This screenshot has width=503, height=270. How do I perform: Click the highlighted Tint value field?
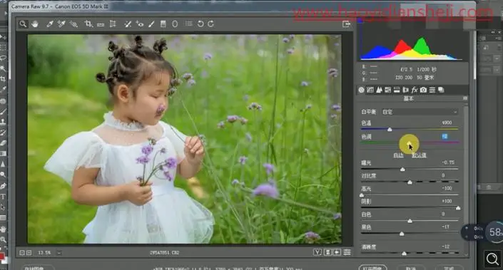coord(444,137)
